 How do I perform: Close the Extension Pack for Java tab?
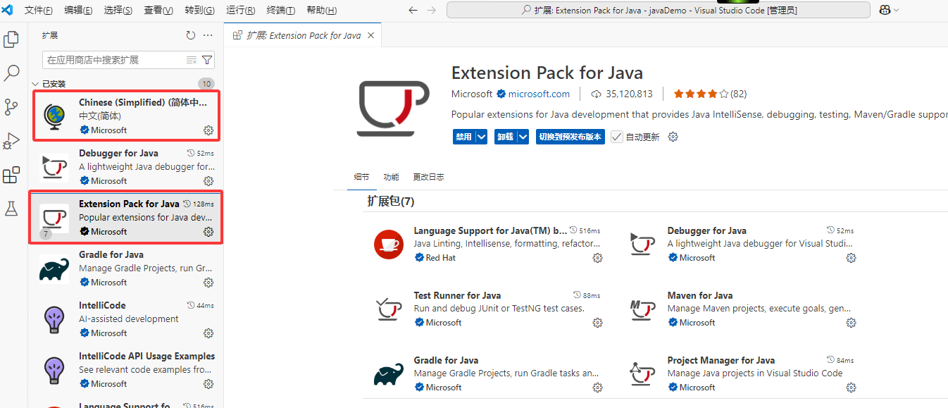(371, 35)
